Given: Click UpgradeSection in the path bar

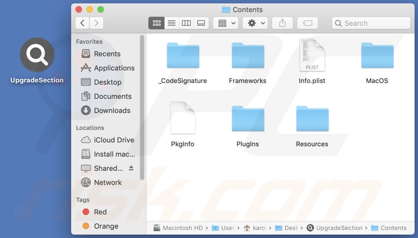Looking at the screenshot, I should tap(339, 228).
